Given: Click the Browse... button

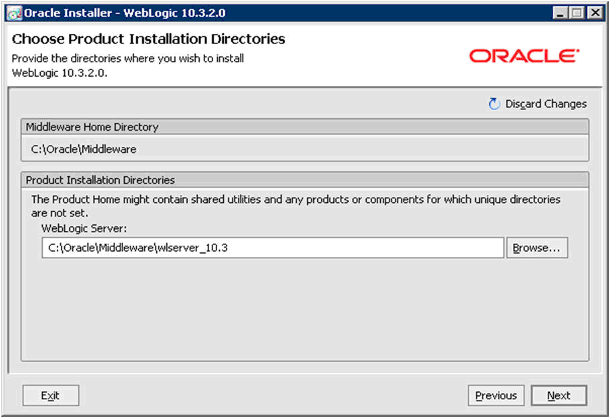Looking at the screenshot, I should (x=537, y=248).
